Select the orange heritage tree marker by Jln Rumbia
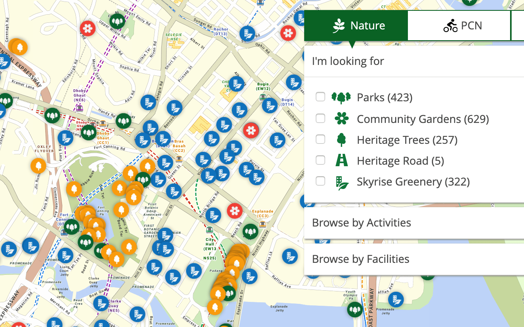This screenshot has height=327, width=524. pyautogui.click(x=38, y=166)
